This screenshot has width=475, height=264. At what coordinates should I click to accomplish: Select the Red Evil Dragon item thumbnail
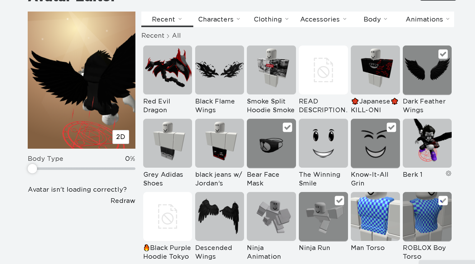pos(167,70)
